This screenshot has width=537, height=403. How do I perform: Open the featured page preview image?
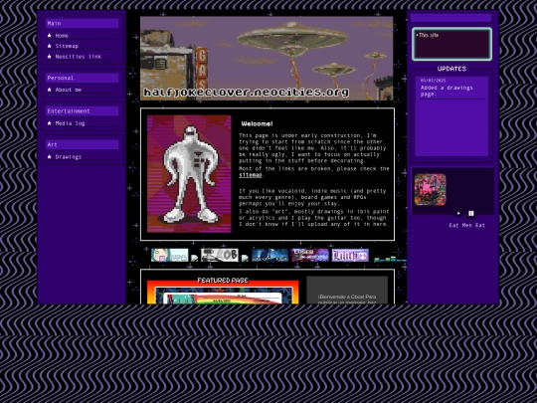[x=223, y=293]
